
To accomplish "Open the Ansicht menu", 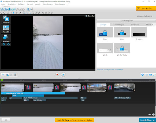I will (x=38, y=4).
